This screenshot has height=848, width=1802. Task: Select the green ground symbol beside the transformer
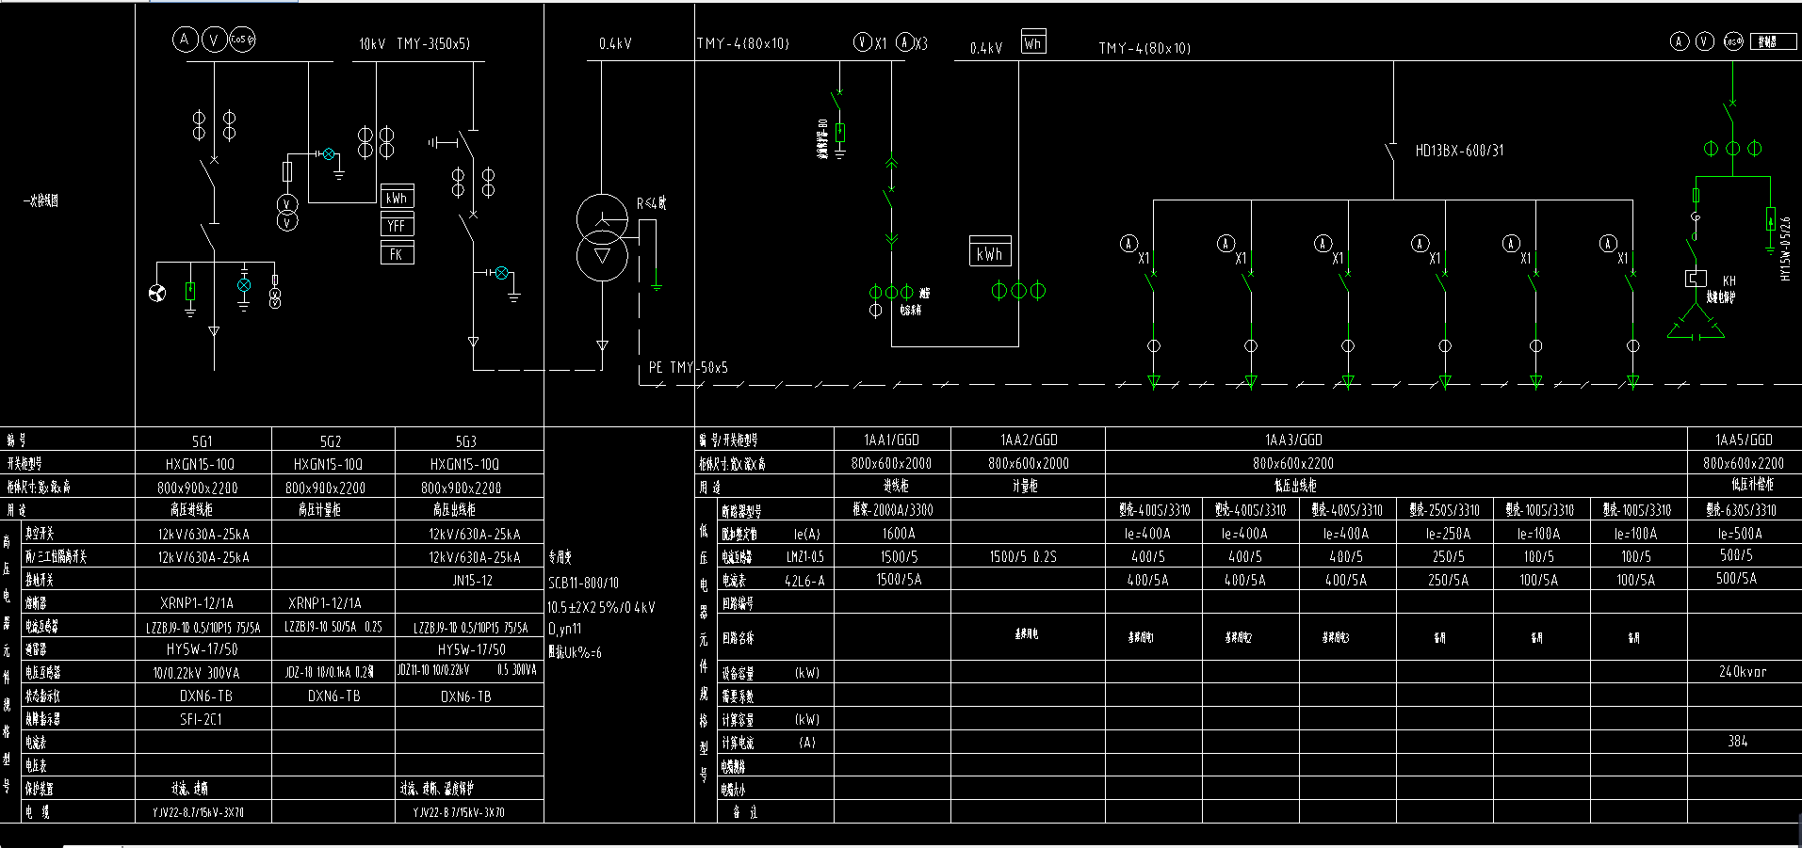656,284
